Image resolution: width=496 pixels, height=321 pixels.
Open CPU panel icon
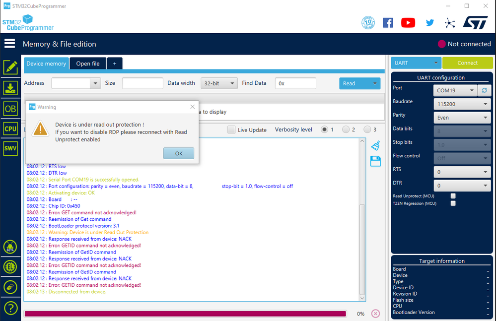tap(10, 129)
